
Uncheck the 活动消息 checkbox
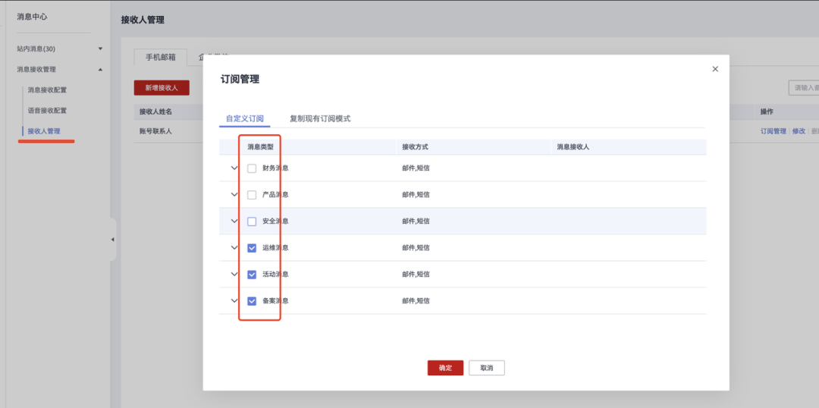pyautogui.click(x=252, y=275)
